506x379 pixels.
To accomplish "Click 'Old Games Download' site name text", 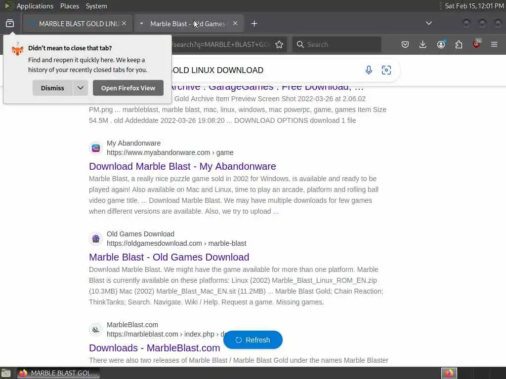I will [x=140, y=234].
